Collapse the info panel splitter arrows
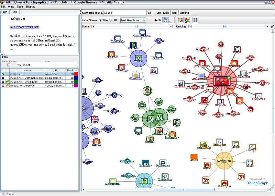 point(3,54)
